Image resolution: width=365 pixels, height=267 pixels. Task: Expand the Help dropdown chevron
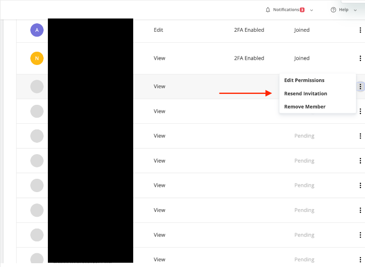click(355, 10)
